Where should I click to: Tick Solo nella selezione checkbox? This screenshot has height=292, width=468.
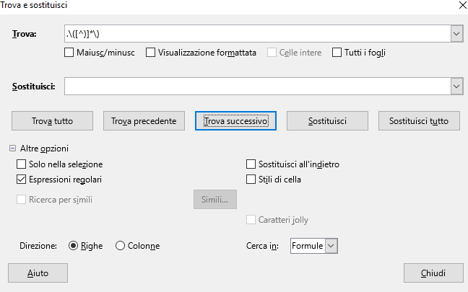click(x=21, y=164)
